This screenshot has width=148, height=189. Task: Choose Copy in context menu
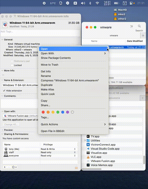pyautogui.click(x=73, y=101)
